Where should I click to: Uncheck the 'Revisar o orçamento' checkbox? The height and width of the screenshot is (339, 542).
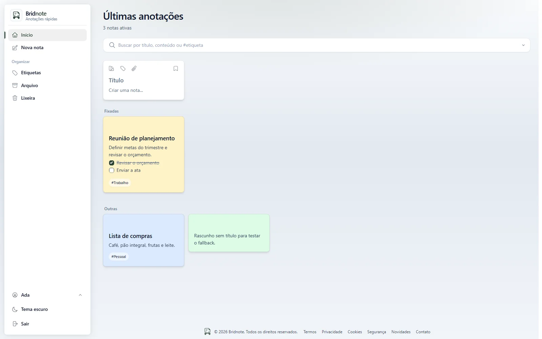coord(111,163)
